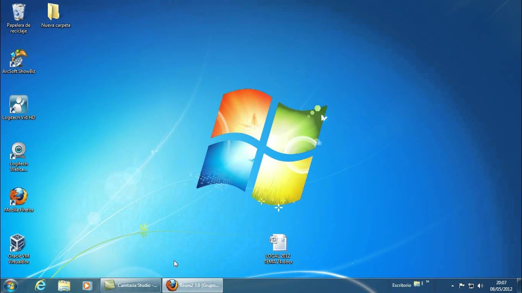Select the ArcSoft ShowBiz shortcut
This screenshot has height=293, width=522.
coord(19,62)
